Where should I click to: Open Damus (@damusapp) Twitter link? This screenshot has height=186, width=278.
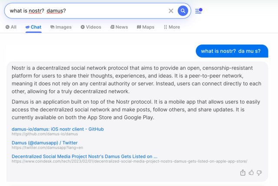click(45, 143)
